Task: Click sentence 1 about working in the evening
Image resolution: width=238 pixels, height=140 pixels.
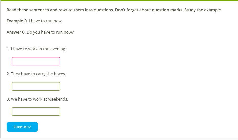Action: 38,49
